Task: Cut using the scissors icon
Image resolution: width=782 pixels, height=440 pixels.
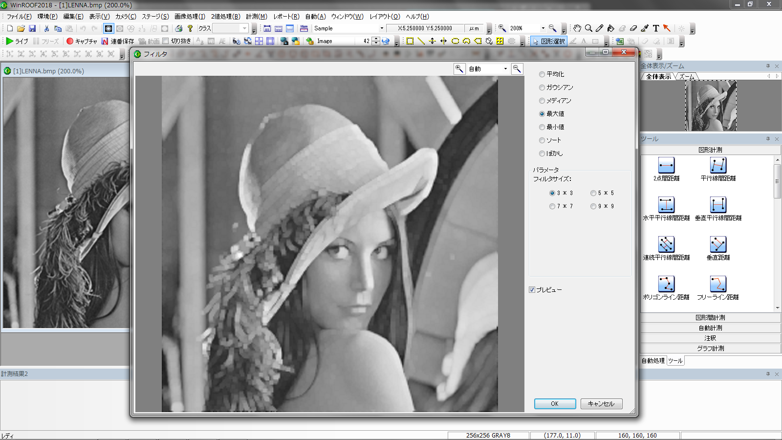Action: click(46, 28)
